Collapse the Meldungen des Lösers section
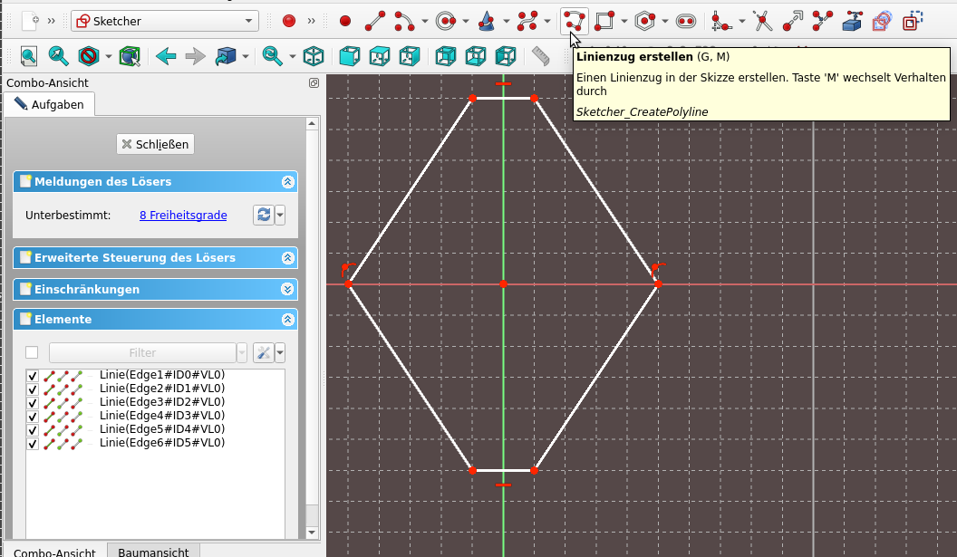 coord(287,182)
